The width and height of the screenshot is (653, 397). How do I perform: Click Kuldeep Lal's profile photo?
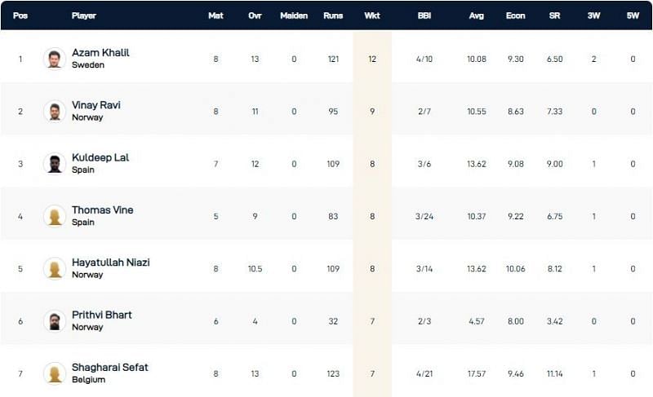(55, 163)
